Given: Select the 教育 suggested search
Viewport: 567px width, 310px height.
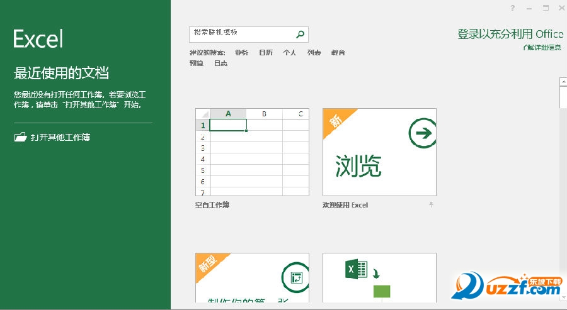Looking at the screenshot, I should (x=338, y=53).
